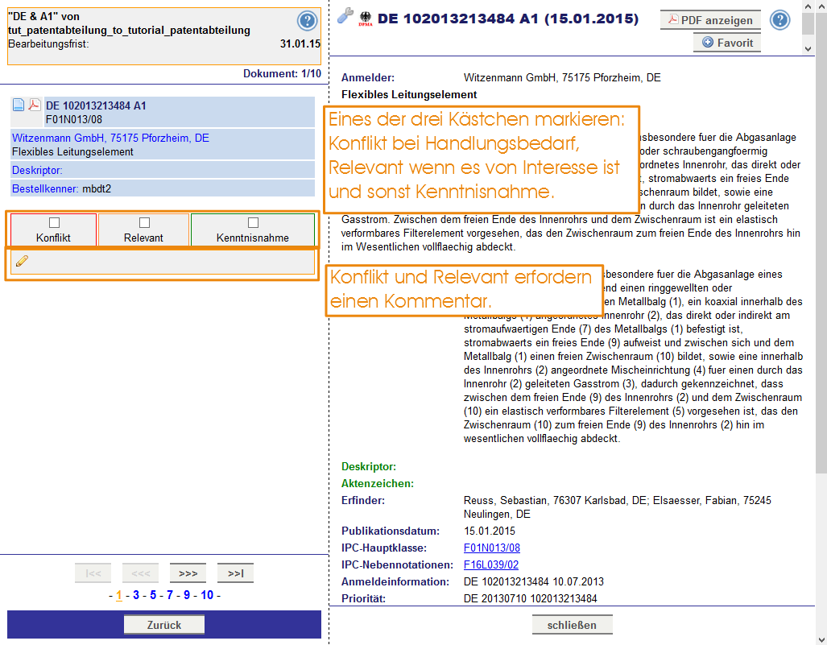
Task: Add document via Favorit button
Action: coord(727,43)
